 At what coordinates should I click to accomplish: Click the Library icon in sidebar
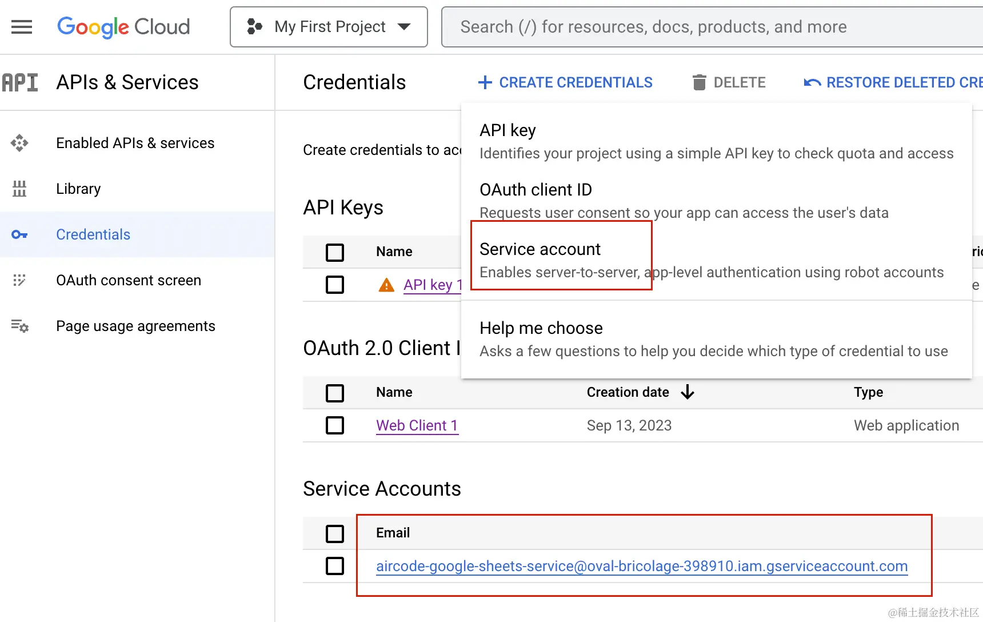point(19,189)
